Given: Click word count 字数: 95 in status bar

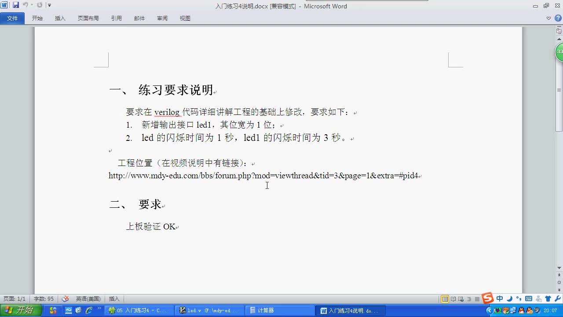Looking at the screenshot, I should pos(44,299).
